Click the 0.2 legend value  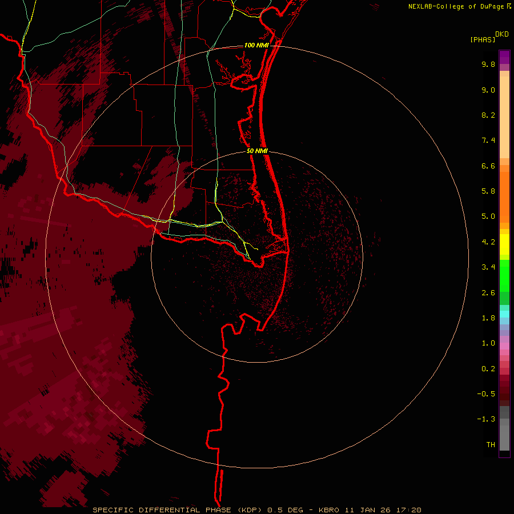(x=488, y=369)
